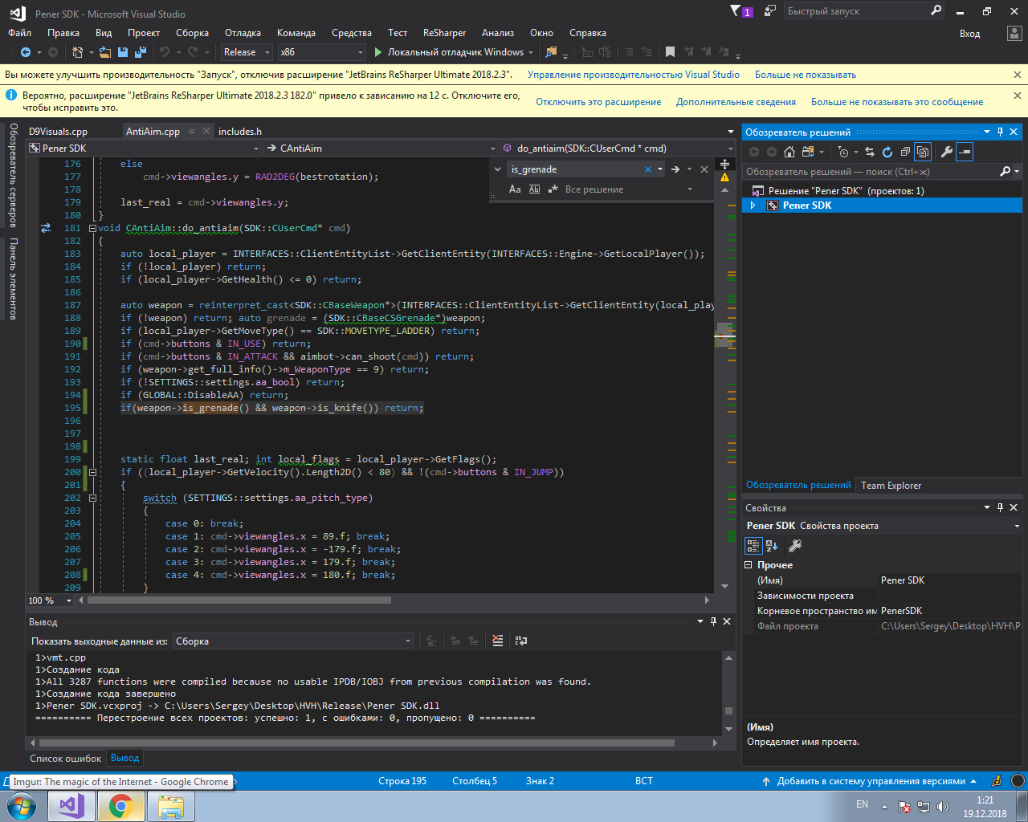Start the local Windows debugger
This screenshot has height=822, width=1028.
tap(448, 52)
